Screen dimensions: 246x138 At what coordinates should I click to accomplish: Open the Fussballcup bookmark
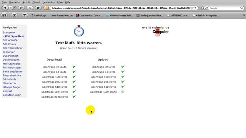38,15
